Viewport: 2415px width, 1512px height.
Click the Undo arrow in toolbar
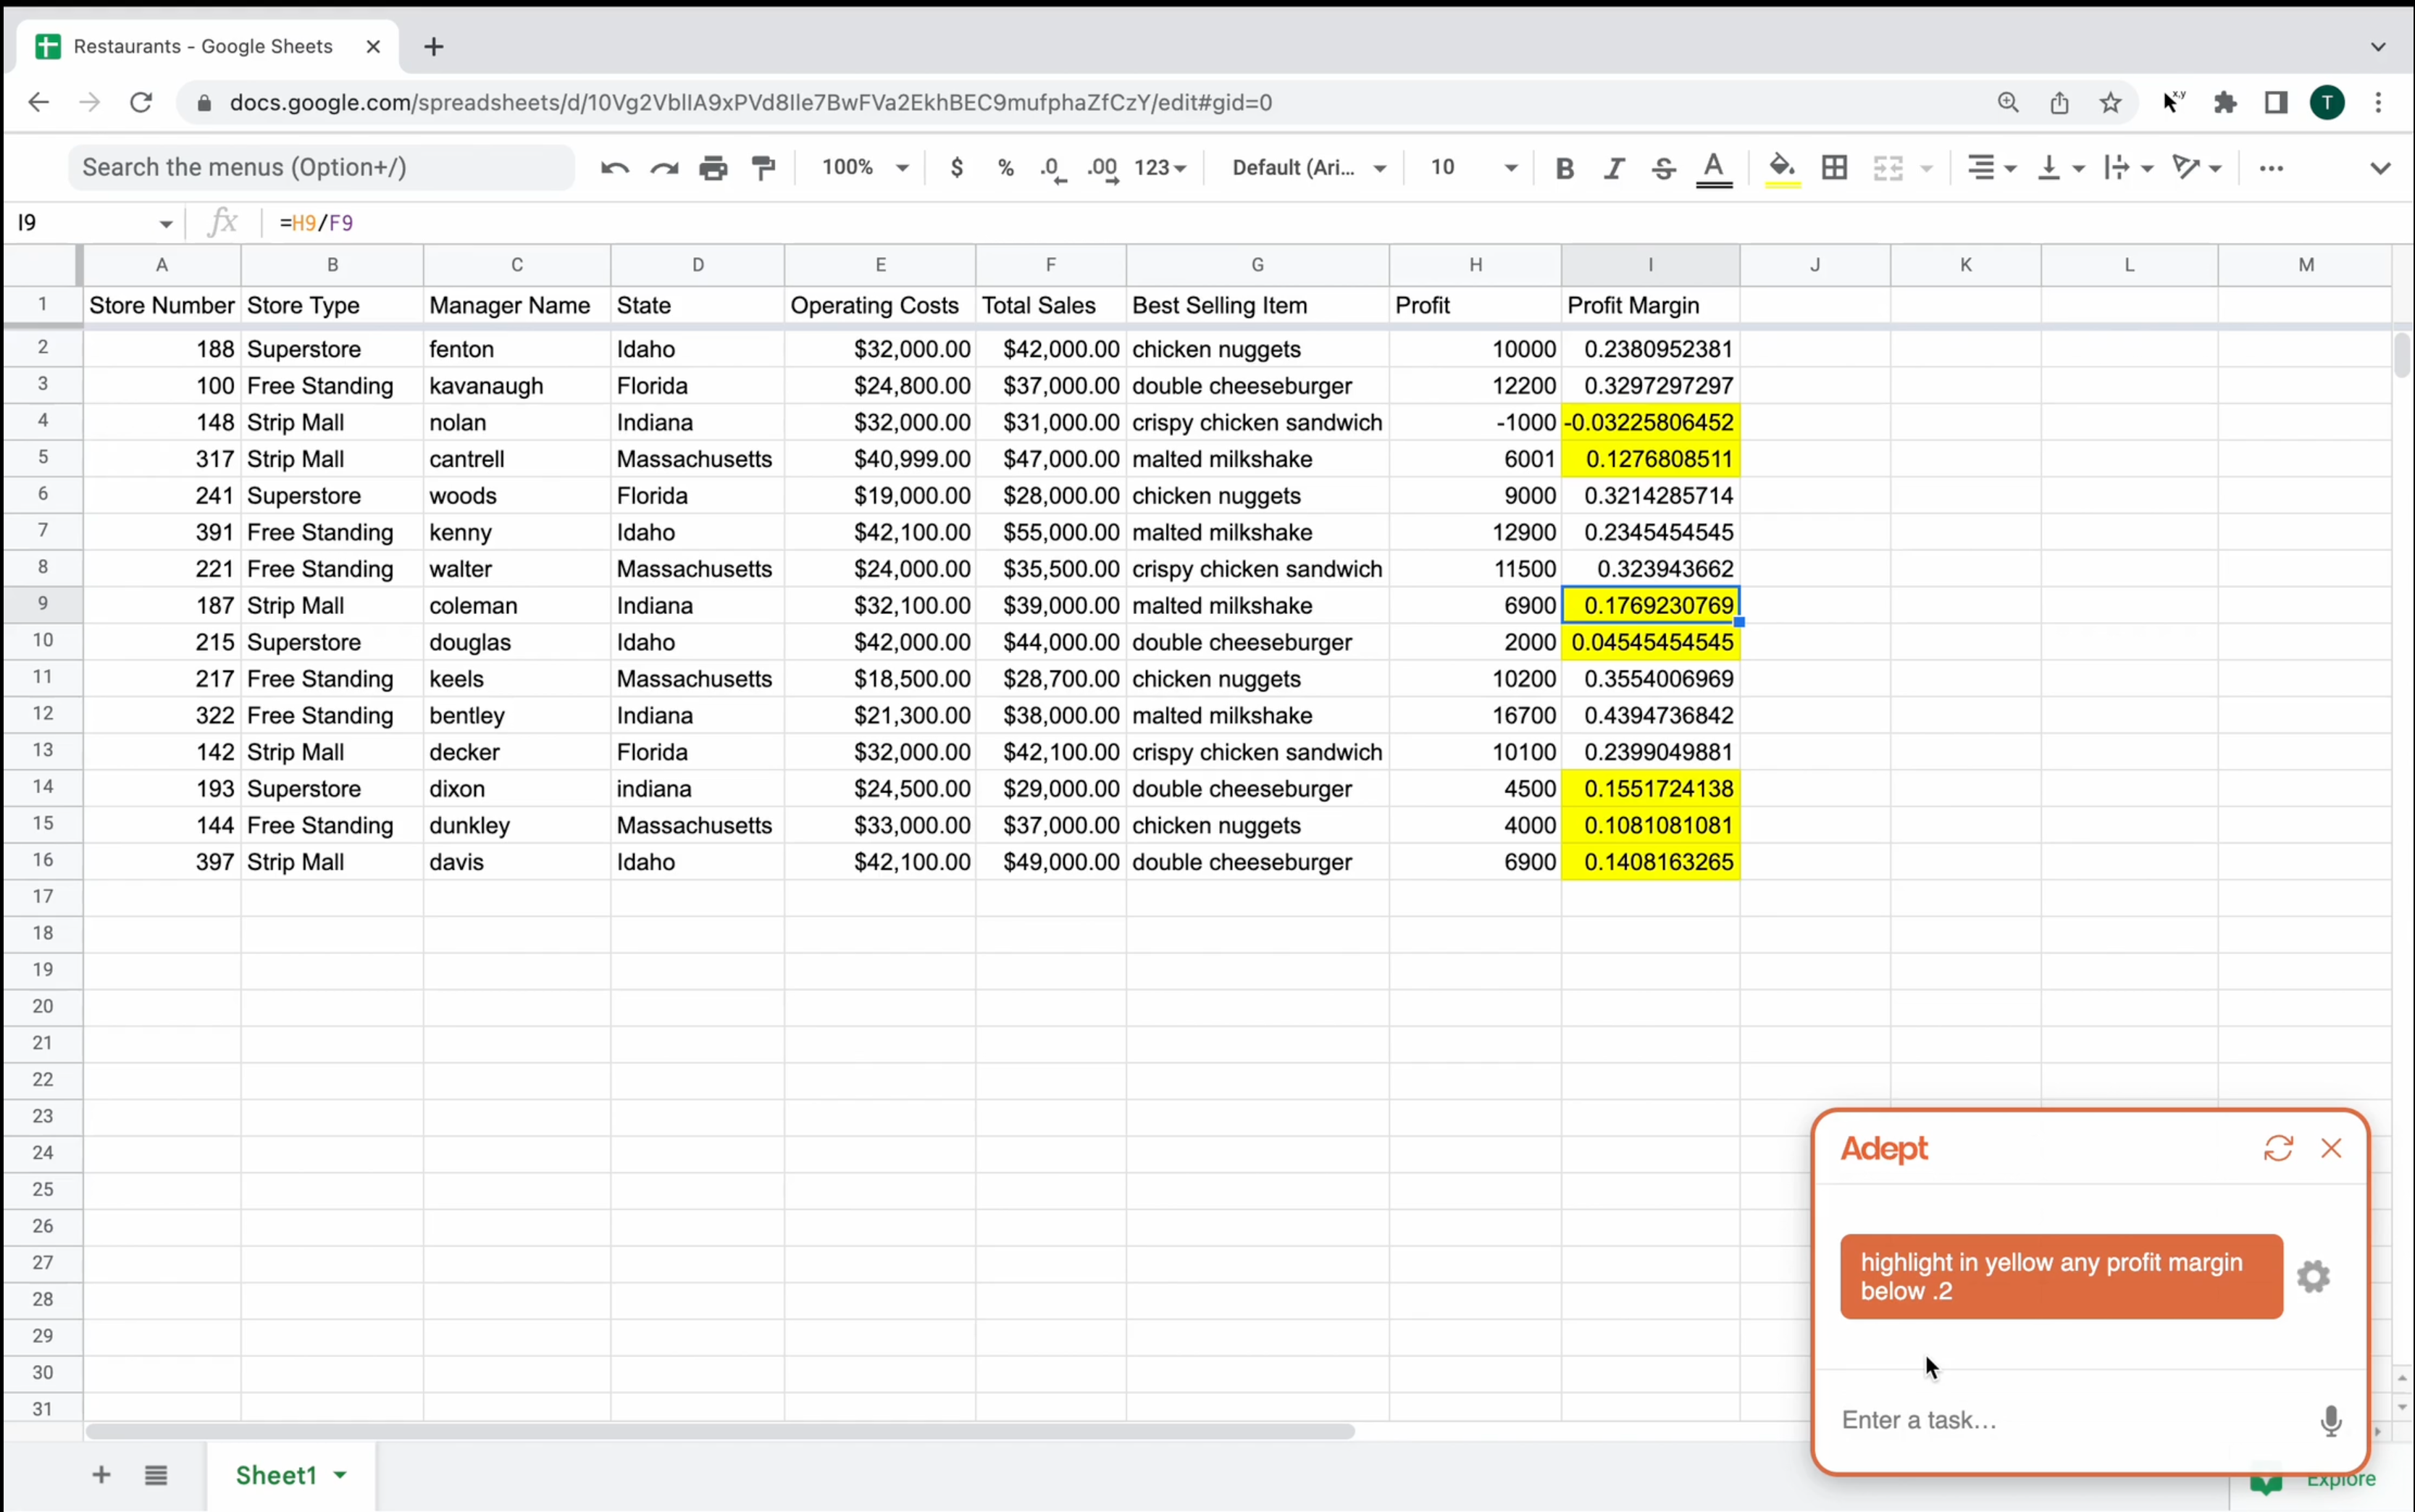click(x=614, y=168)
